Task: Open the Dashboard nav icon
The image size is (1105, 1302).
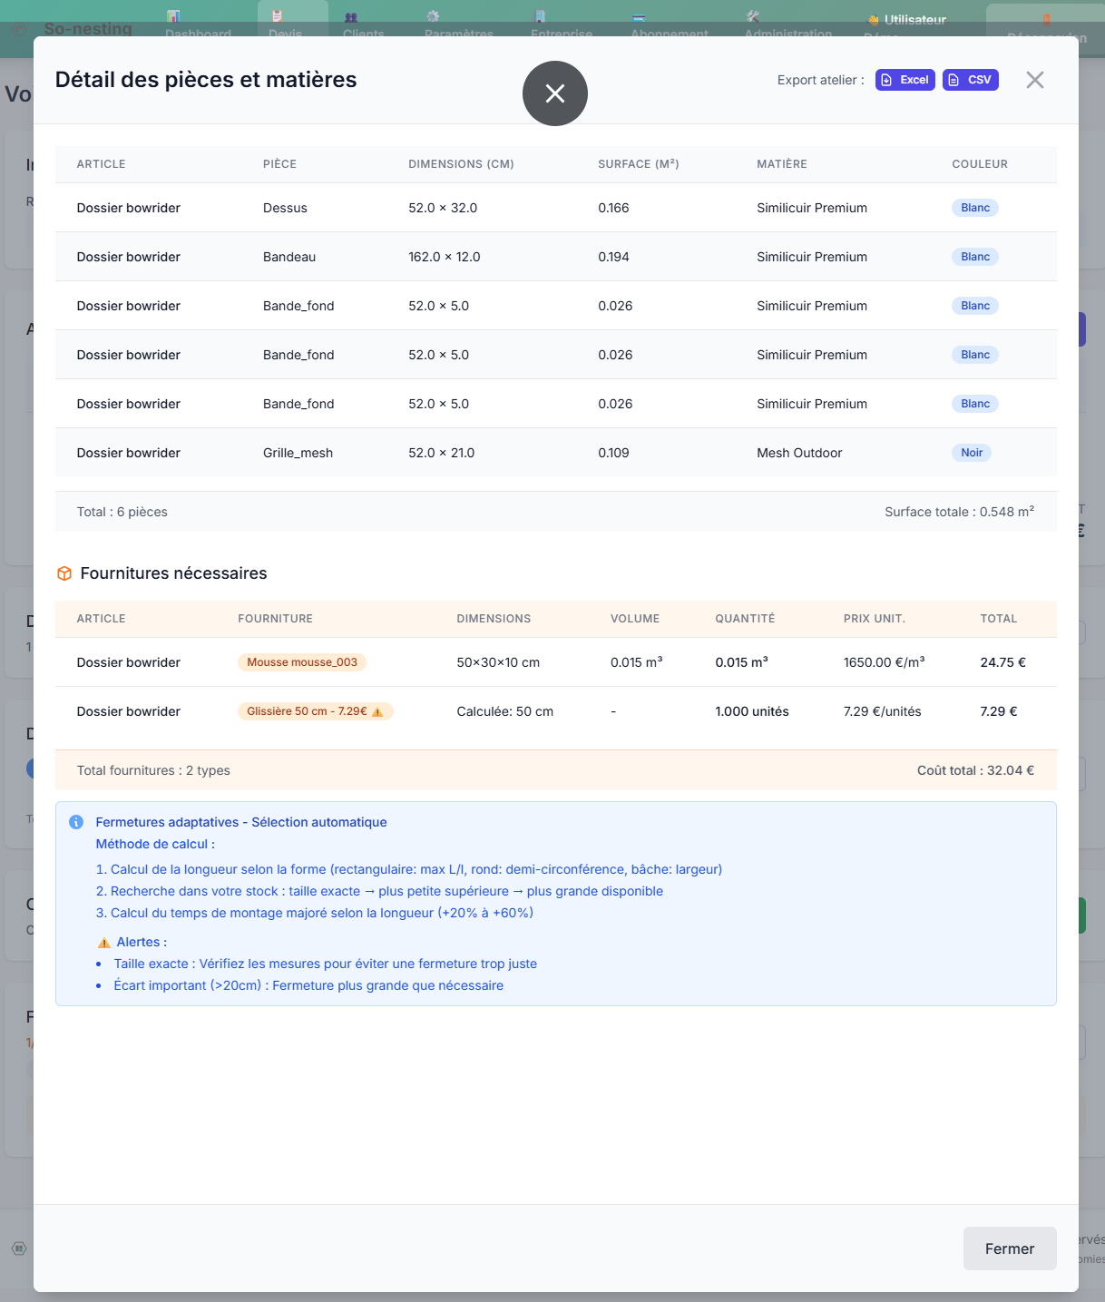Action: pos(173,16)
